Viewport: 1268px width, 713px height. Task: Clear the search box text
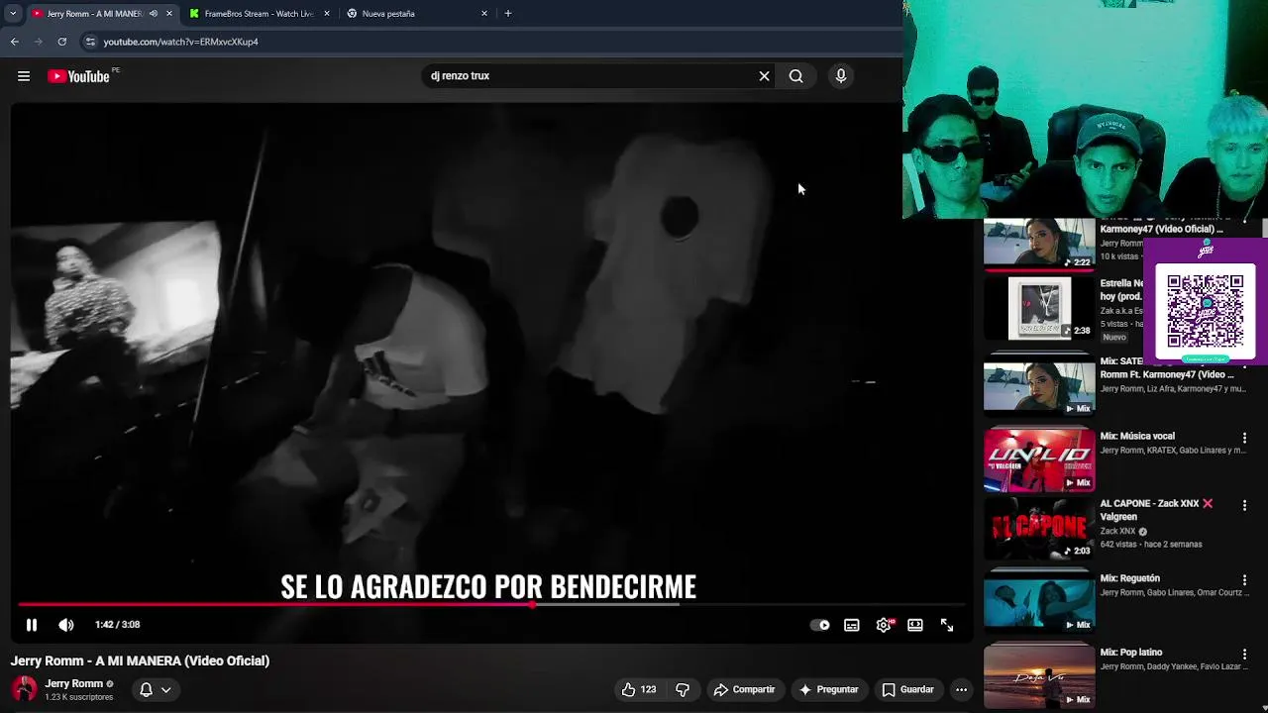pyautogui.click(x=764, y=76)
